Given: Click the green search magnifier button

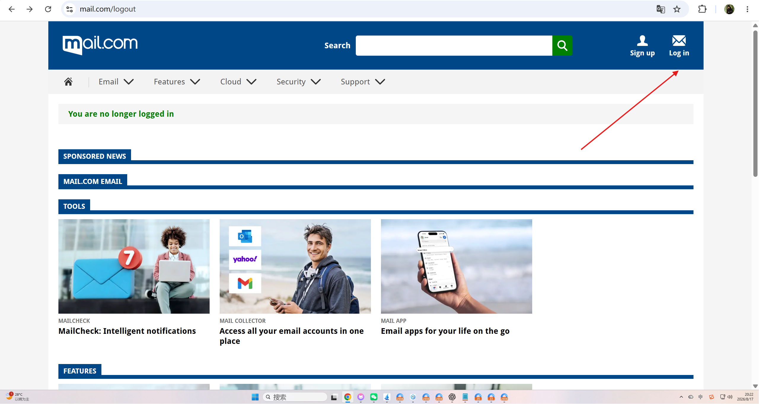Looking at the screenshot, I should [x=562, y=46].
